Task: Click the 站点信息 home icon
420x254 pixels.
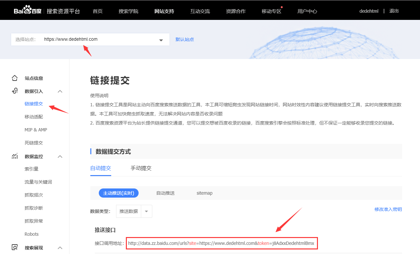Action: (15, 78)
